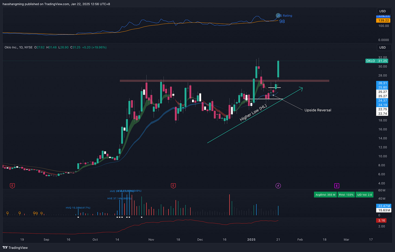Click the brown horizontal resistance zone rectangle
This screenshot has height=252, width=395.
(225, 81)
